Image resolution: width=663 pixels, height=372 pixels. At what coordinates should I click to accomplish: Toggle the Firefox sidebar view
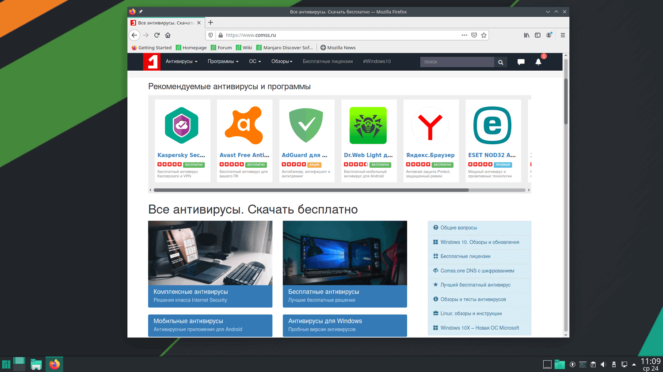point(537,35)
